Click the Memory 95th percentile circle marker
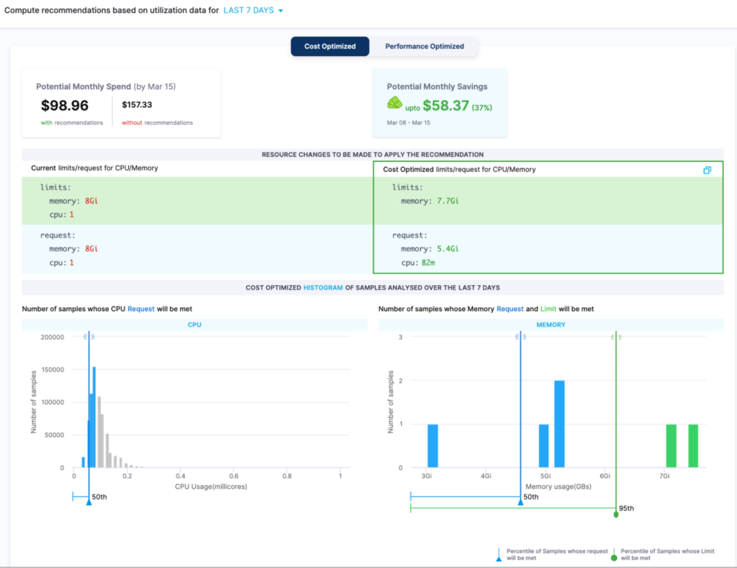The width and height of the screenshot is (737, 568). (616, 514)
